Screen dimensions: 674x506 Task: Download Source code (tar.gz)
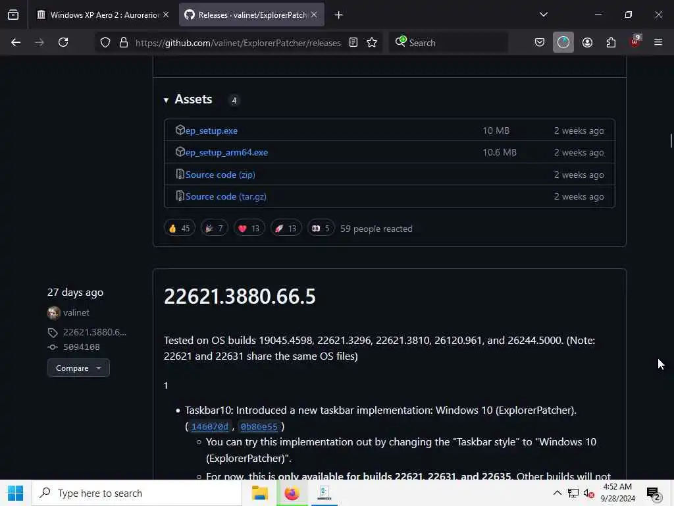tap(226, 196)
